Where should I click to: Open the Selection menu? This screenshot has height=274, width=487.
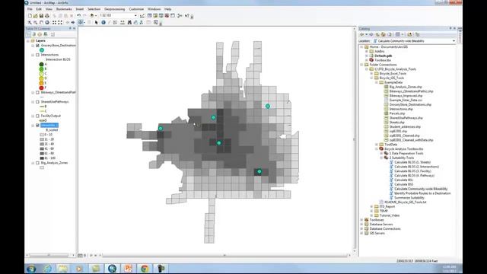94,9
